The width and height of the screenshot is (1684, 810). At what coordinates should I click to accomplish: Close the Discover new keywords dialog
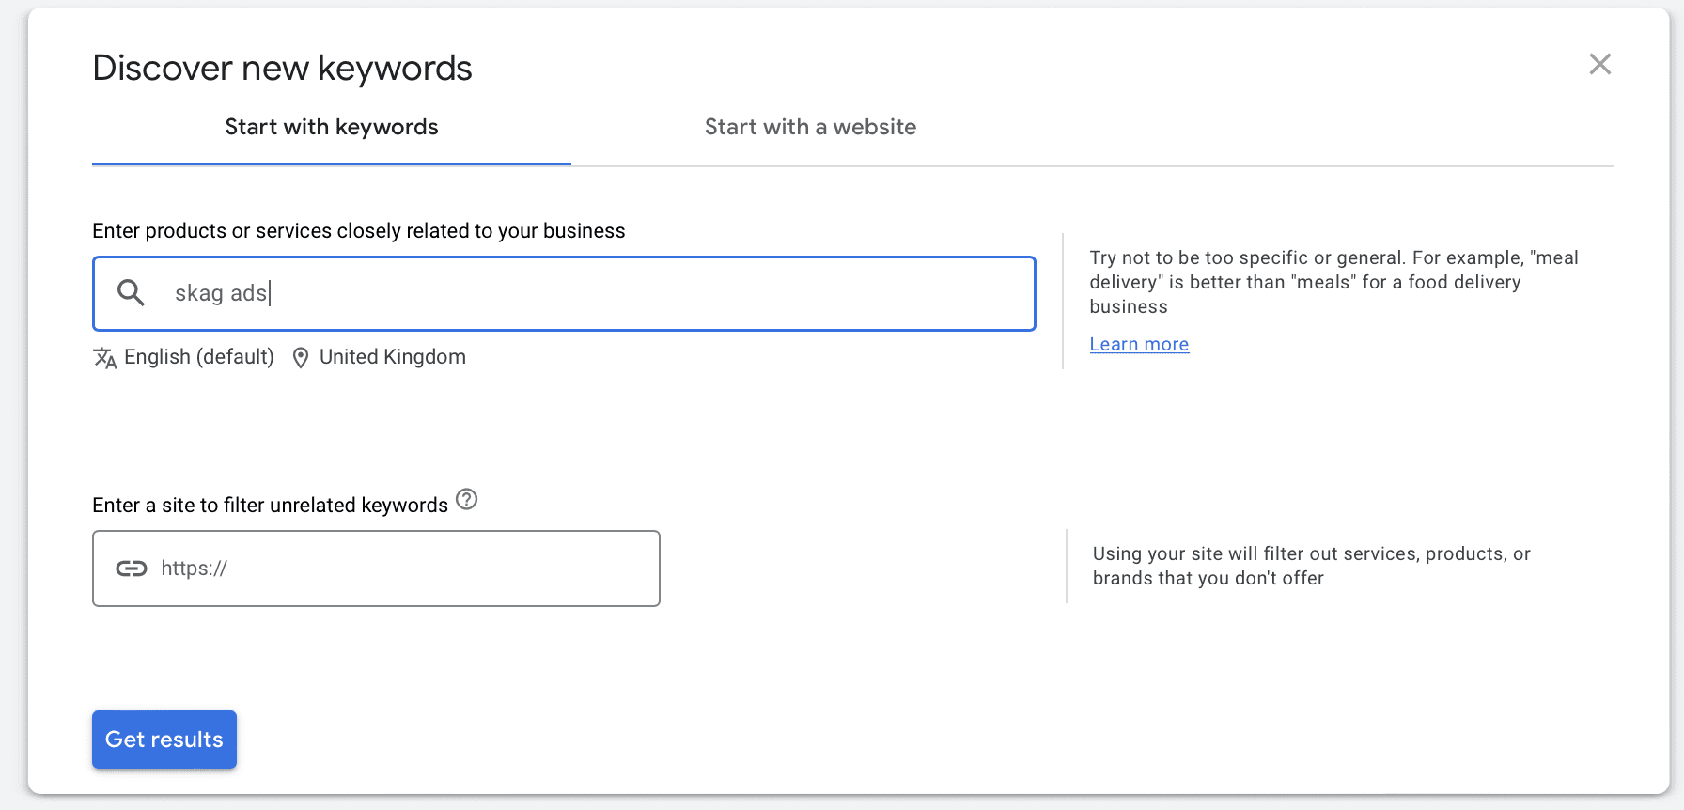pos(1599,64)
